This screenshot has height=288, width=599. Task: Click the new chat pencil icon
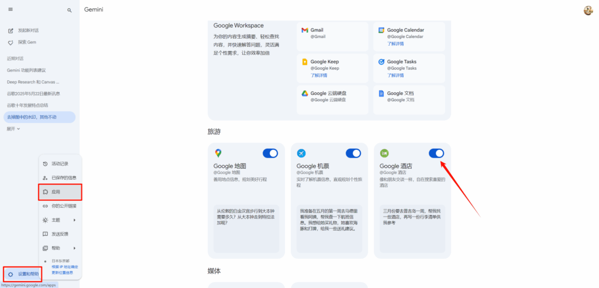[11, 30]
